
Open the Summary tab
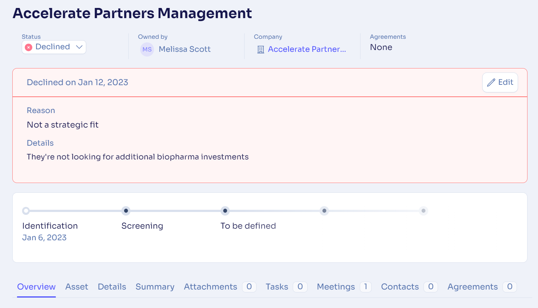point(155,287)
